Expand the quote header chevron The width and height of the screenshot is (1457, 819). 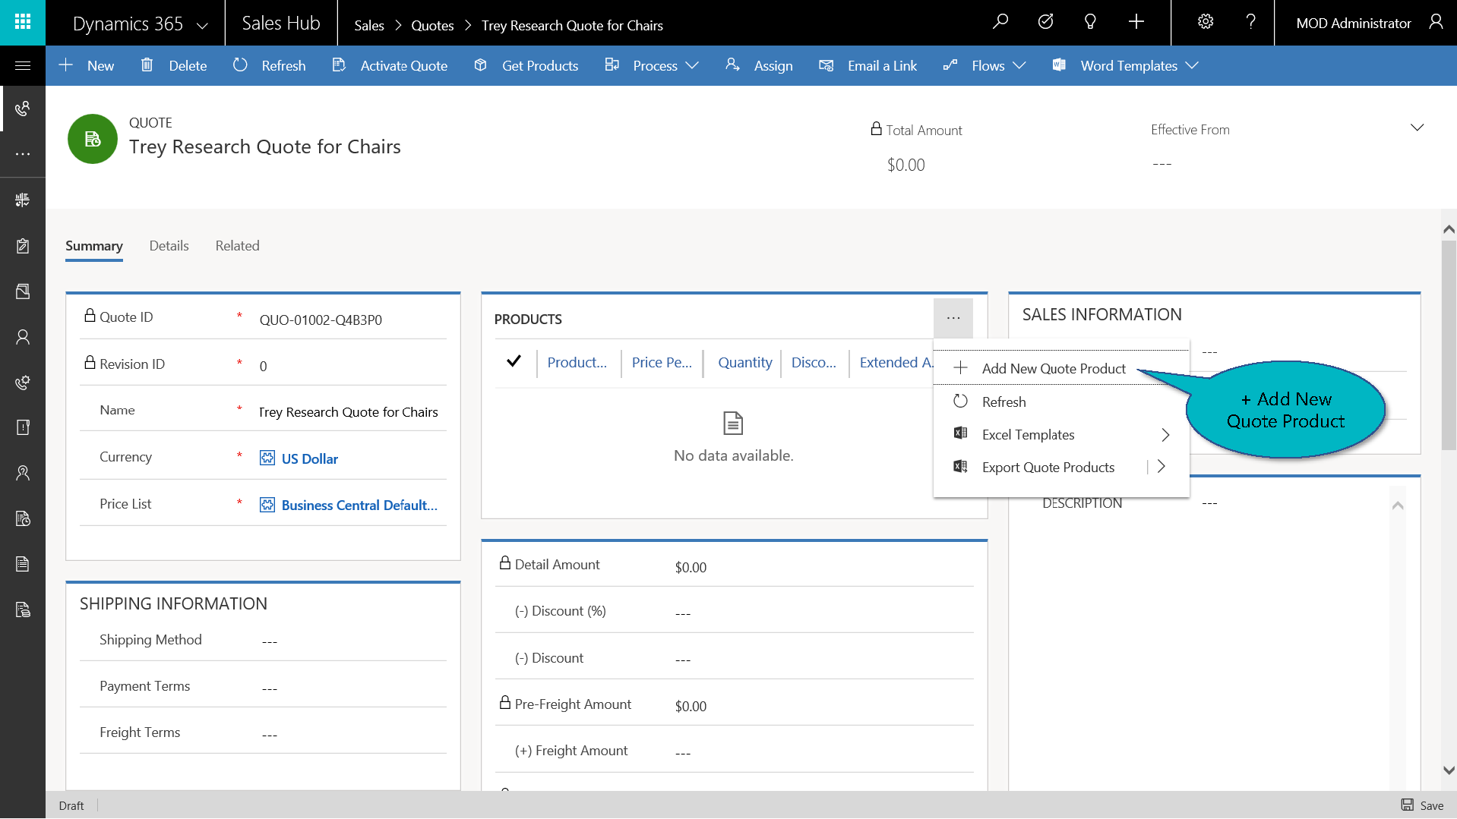point(1417,128)
